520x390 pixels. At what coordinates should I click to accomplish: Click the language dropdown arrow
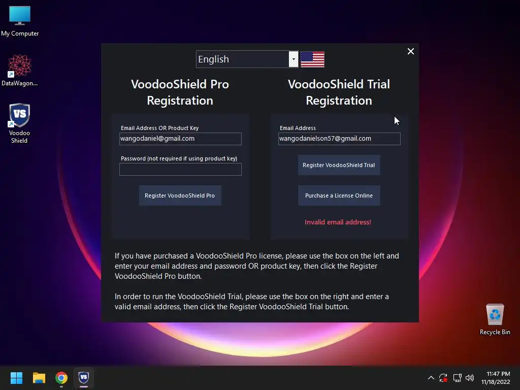[x=294, y=59]
